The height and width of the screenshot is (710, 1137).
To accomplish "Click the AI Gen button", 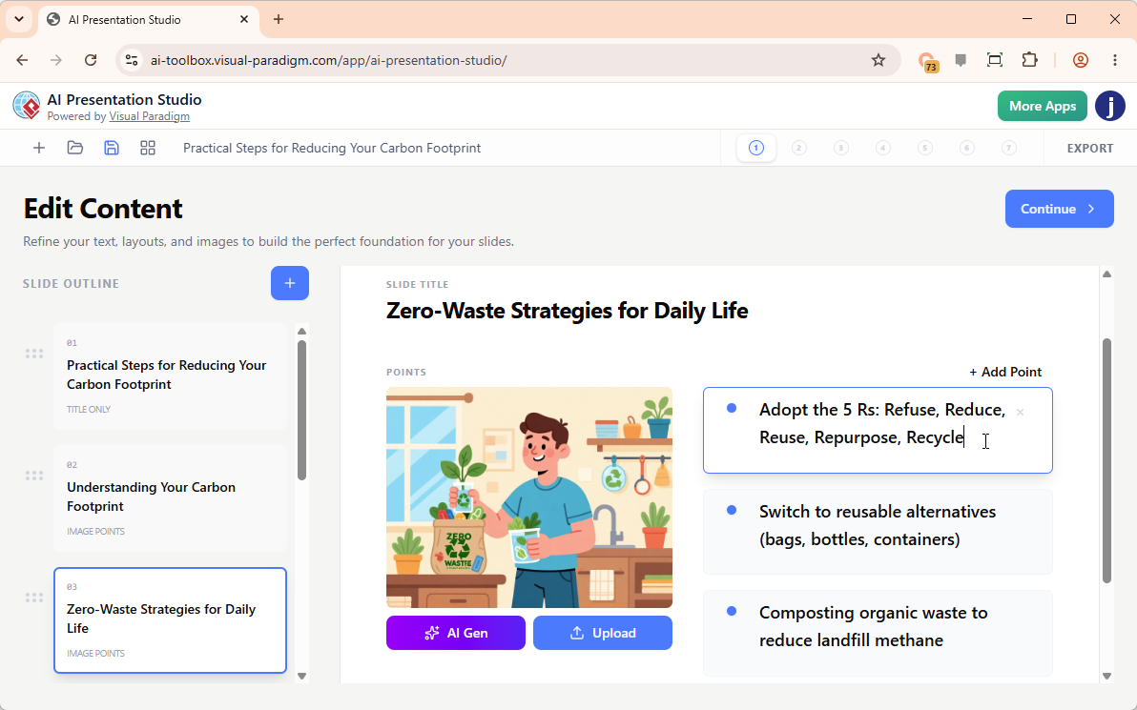I will coord(455,633).
